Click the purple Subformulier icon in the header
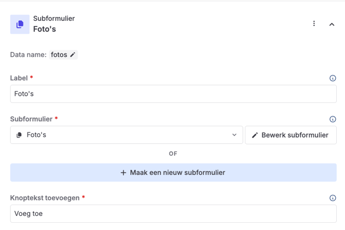The width and height of the screenshot is (345, 230). click(x=20, y=24)
